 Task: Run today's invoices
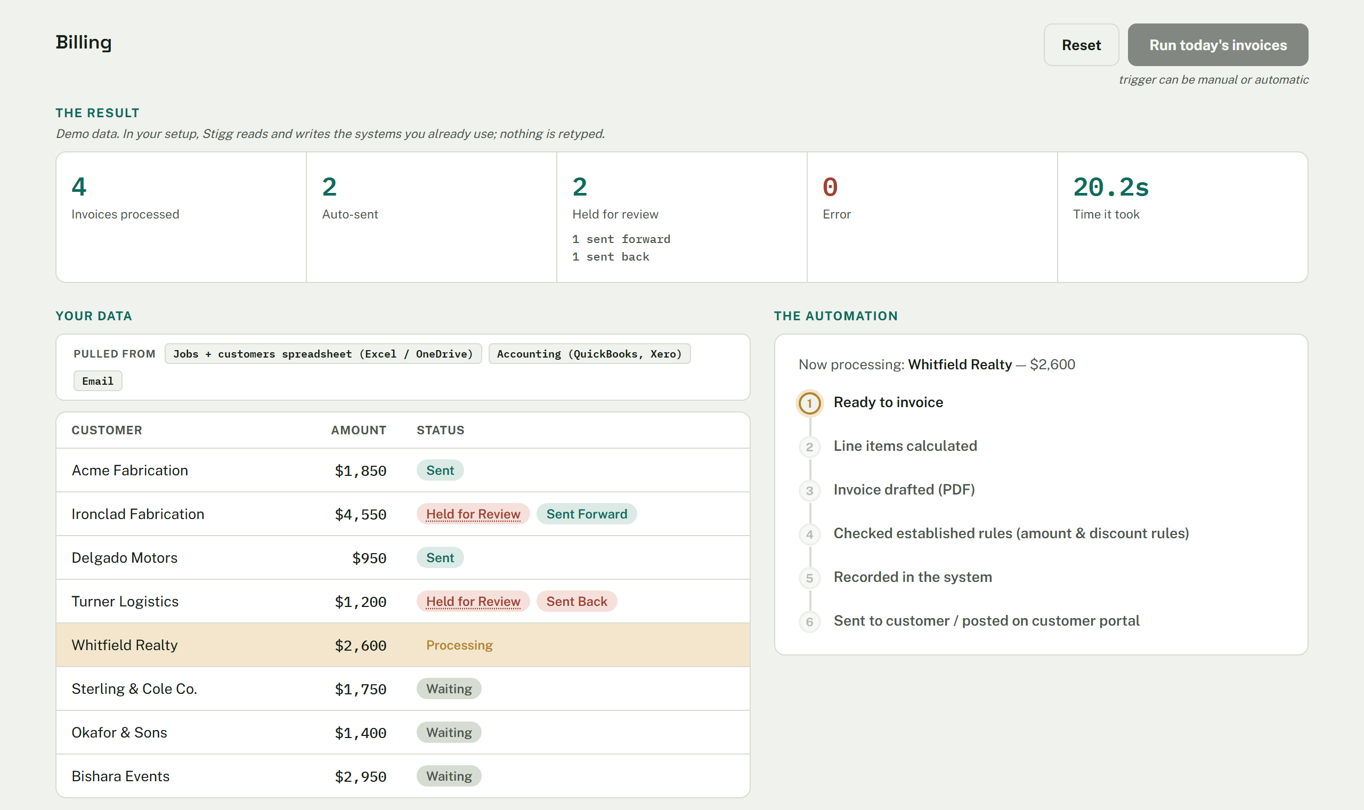tap(1218, 45)
